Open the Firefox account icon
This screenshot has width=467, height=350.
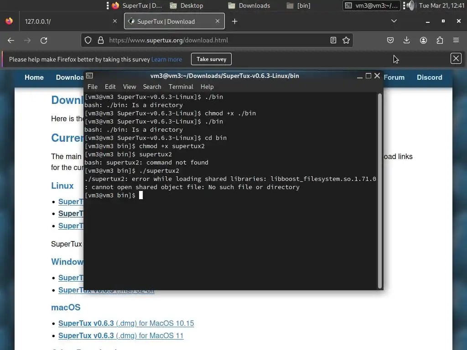click(x=423, y=40)
